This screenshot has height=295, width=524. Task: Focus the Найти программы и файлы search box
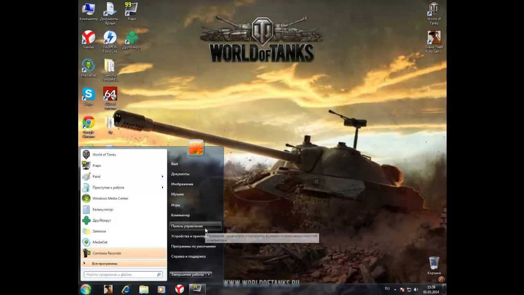[123, 275]
